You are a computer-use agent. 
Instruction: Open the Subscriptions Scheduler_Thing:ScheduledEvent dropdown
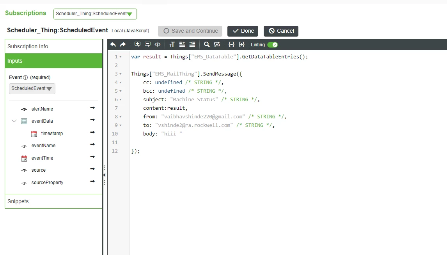95,14
